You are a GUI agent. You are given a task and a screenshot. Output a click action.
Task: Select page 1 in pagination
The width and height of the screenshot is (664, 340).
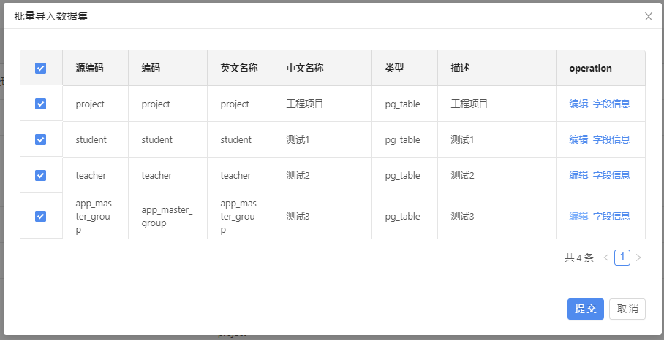622,257
